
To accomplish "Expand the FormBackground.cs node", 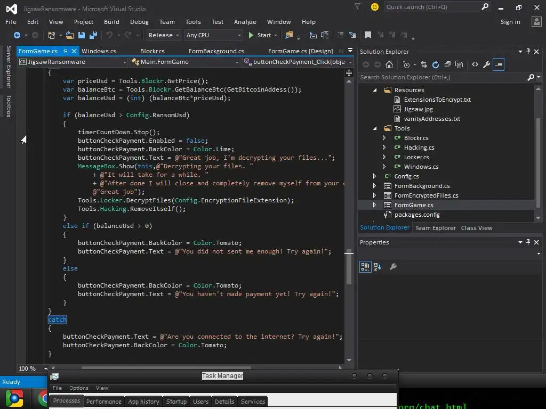I will click(x=374, y=186).
